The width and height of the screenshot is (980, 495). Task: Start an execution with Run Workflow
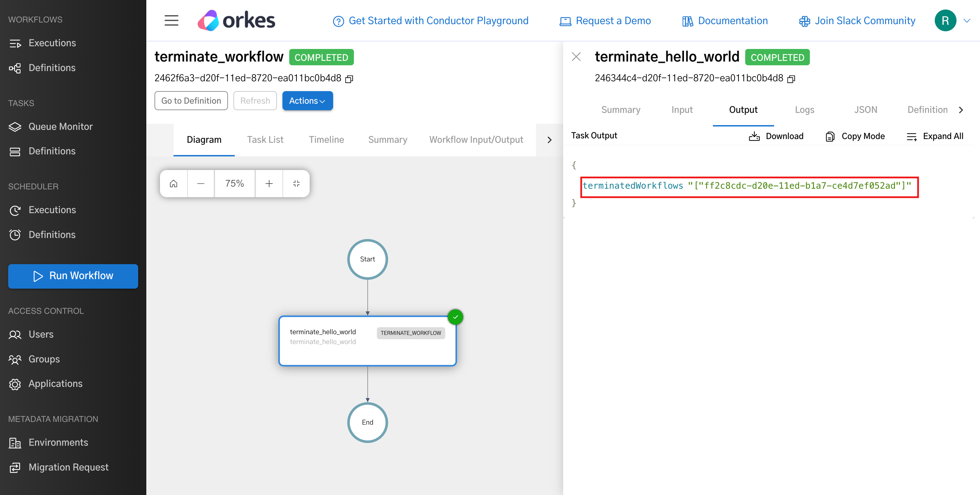click(73, 276)
